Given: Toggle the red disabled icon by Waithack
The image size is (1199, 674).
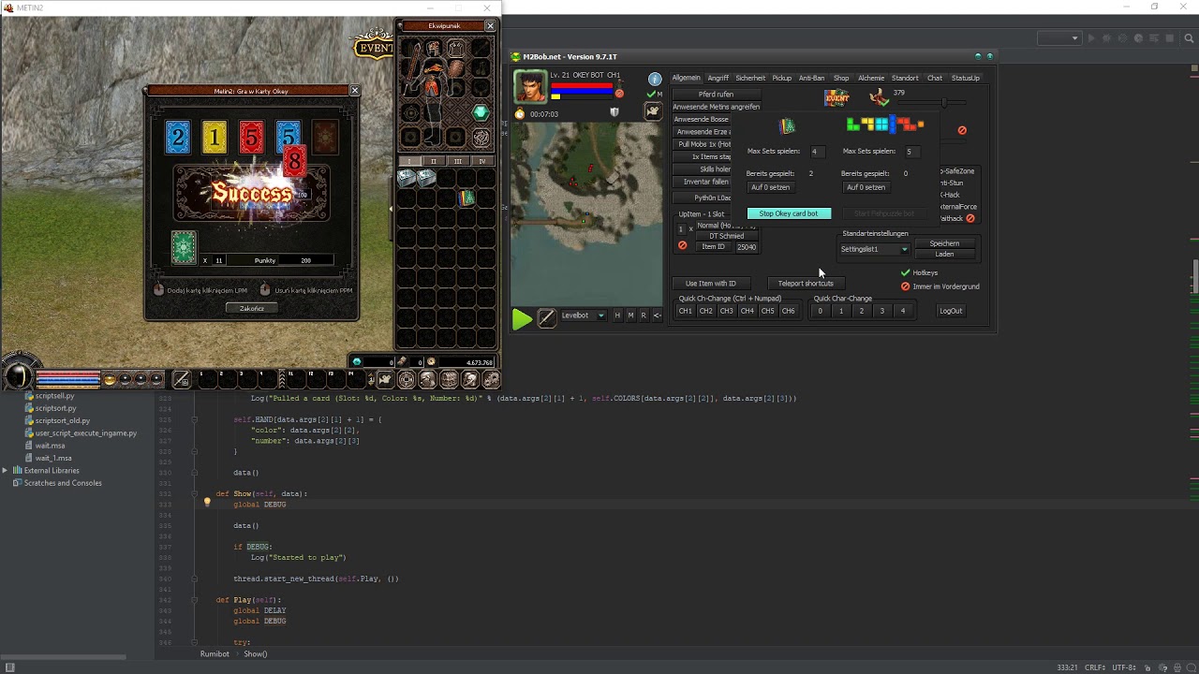Looking at the screenshot, I should [970, 218].
